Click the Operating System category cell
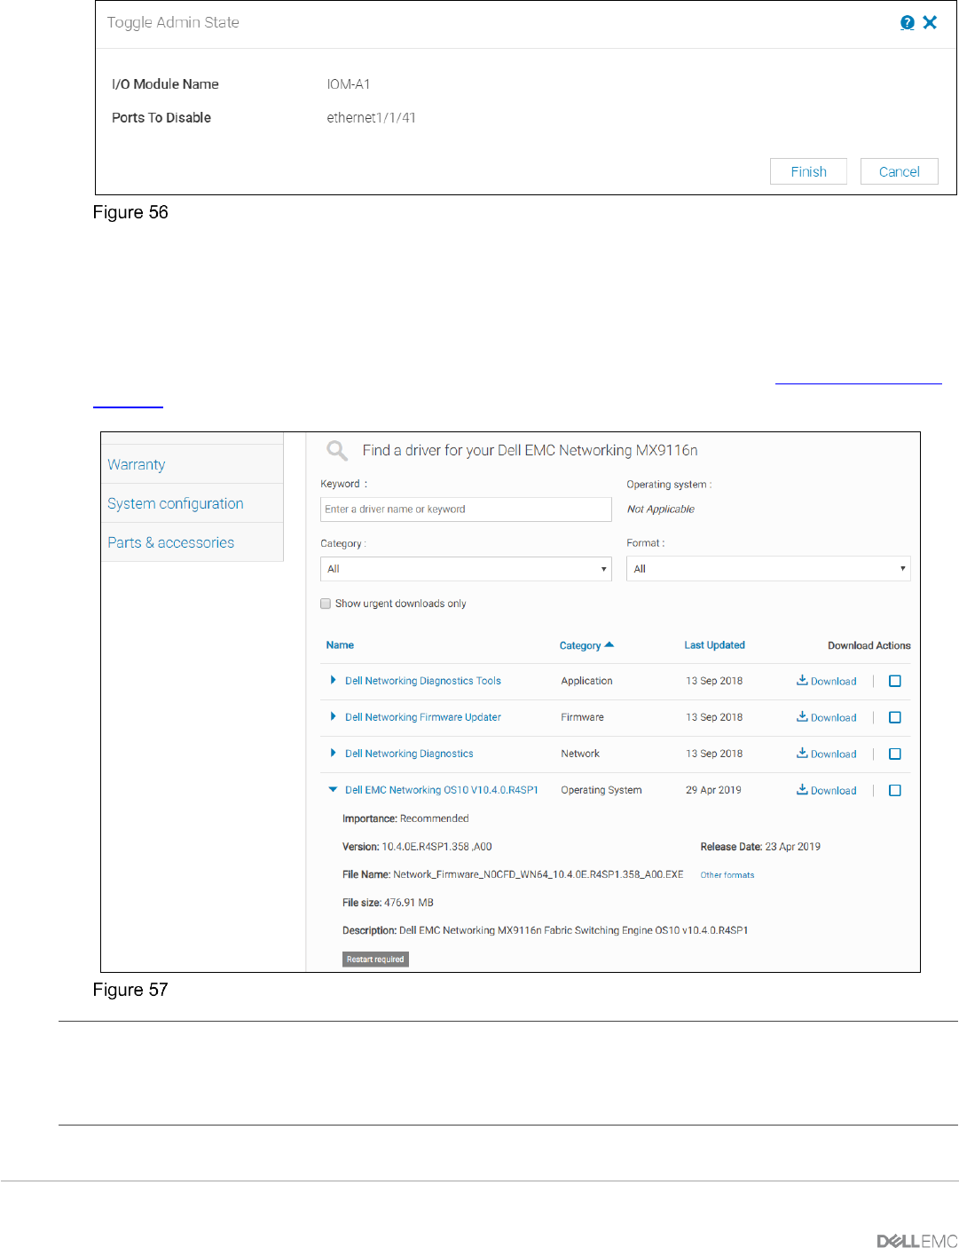The width and height of the screenshot is (959, 1248). [x=601, y=790]
